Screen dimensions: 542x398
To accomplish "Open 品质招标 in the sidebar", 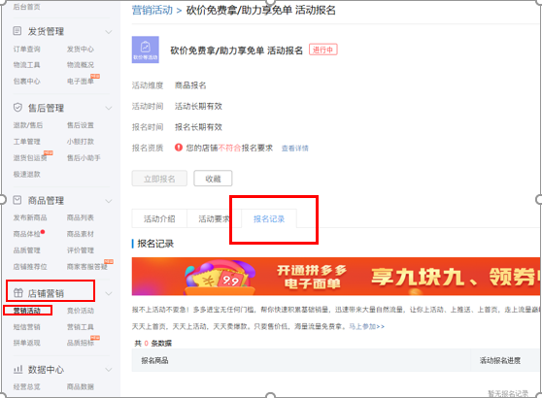I will 81,343.
